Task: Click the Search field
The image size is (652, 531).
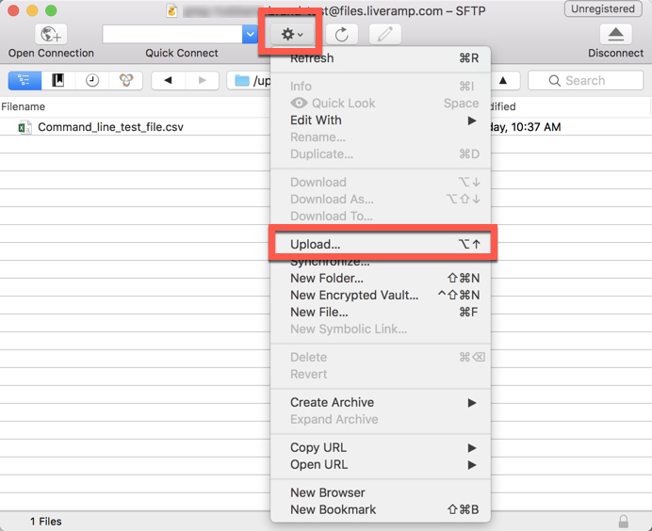Action: click(x=585, y=80)
